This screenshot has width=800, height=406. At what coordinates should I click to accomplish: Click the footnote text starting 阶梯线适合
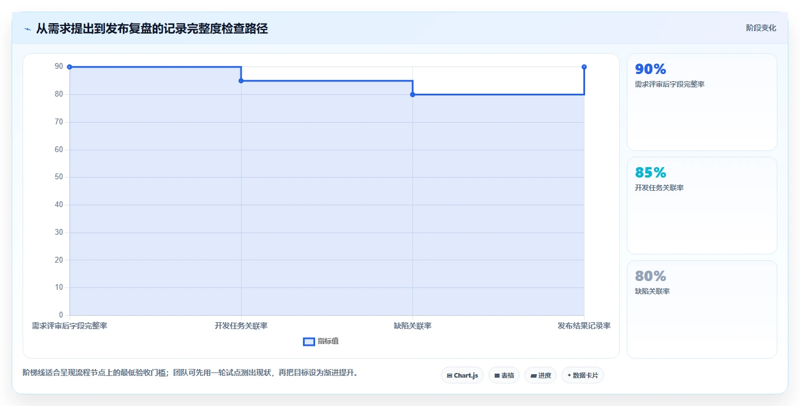[191, 372]
